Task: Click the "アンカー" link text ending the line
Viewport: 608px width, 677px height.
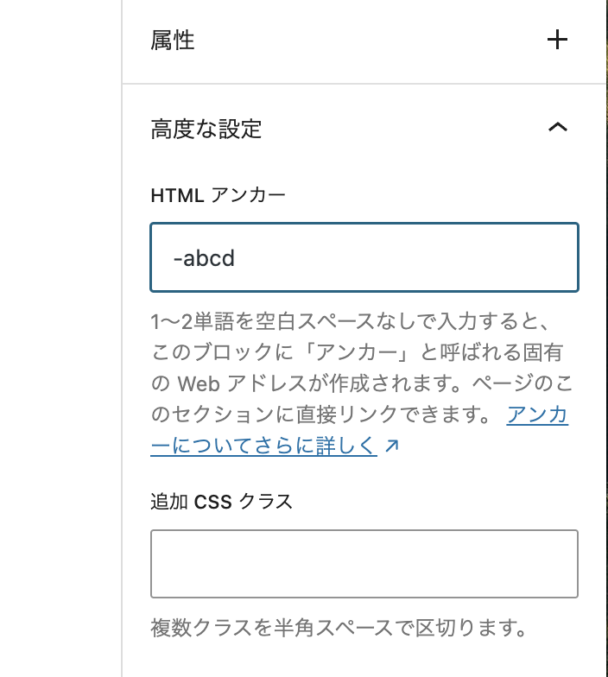Action: pyautogui.click(x=537, y=415)
